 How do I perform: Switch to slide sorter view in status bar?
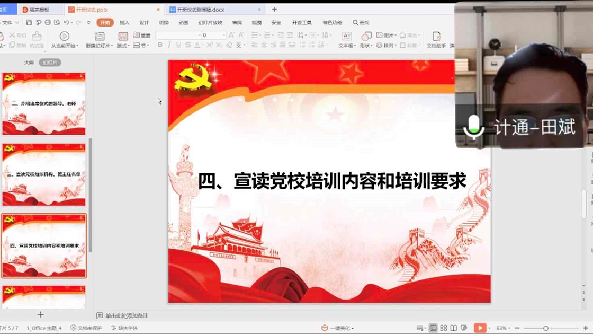pos(444,328)
